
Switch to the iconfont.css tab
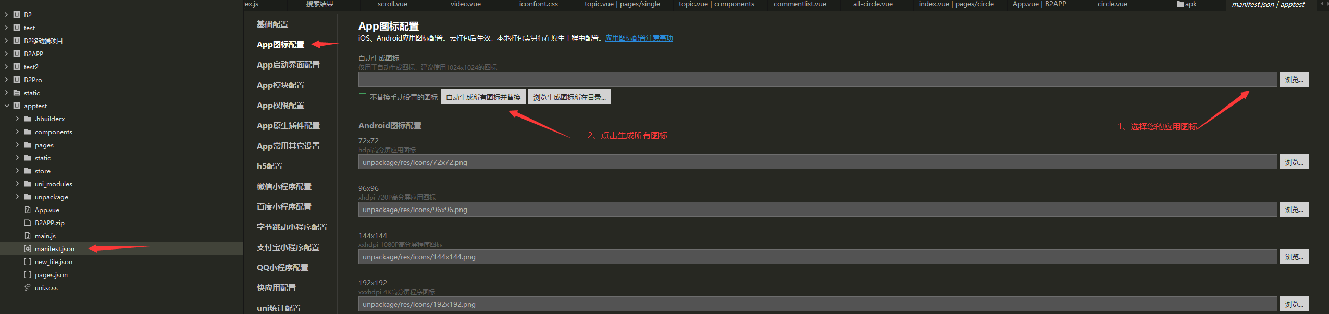pos(538,4)
